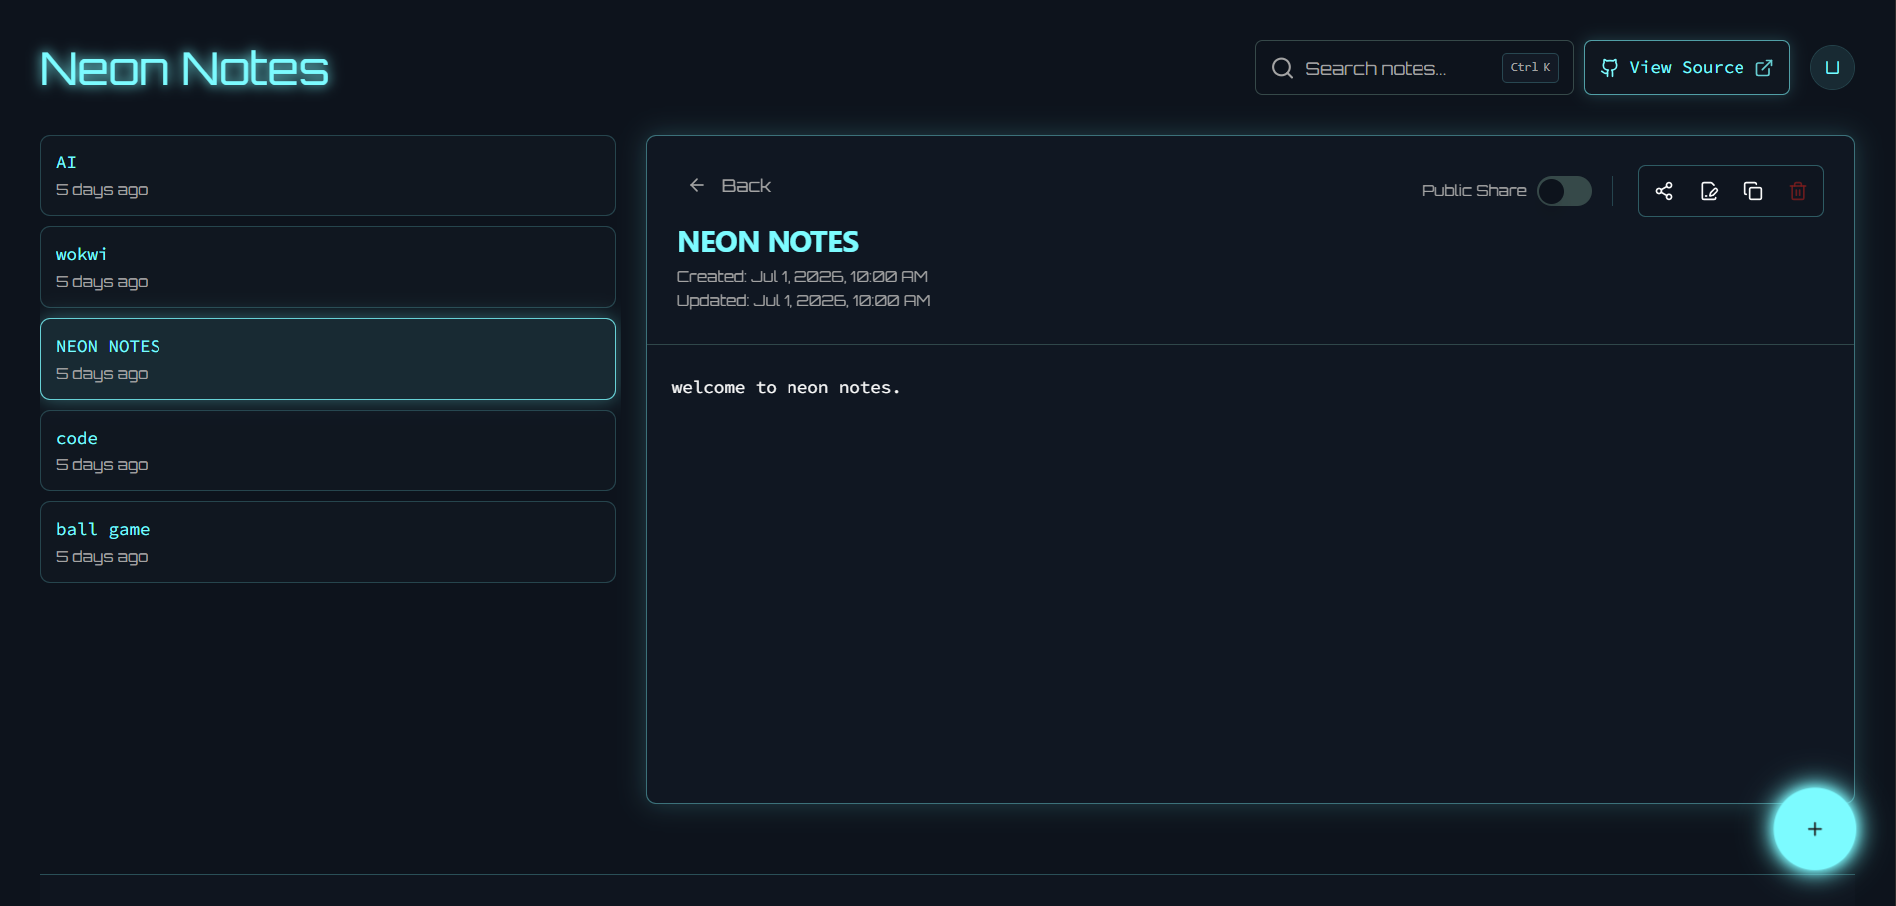Click '5 days ago' under ball game

tap(102, 557)
